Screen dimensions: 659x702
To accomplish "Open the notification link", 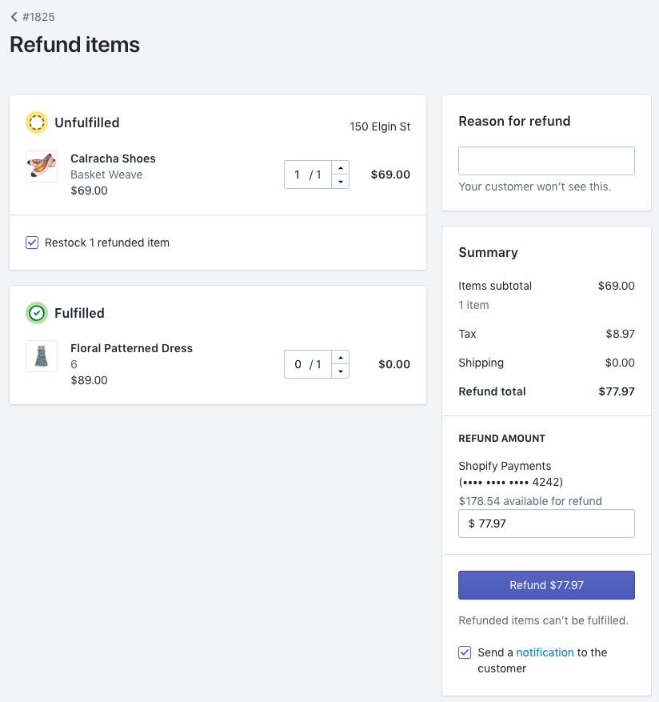I will (x=545, y=652).
